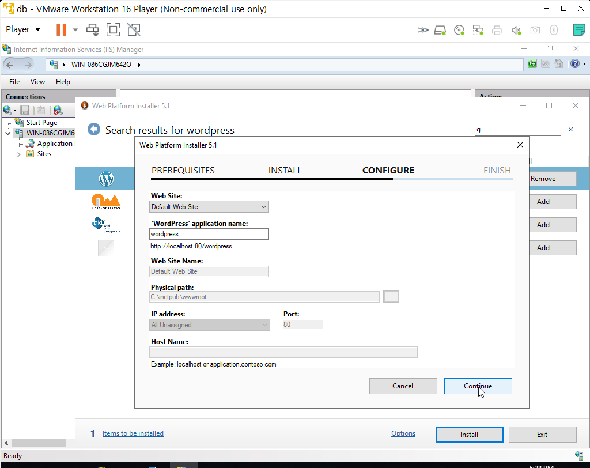This screenshot has height=468, width=590.
Task: Click the Install button at bottom
Action: 469,435
